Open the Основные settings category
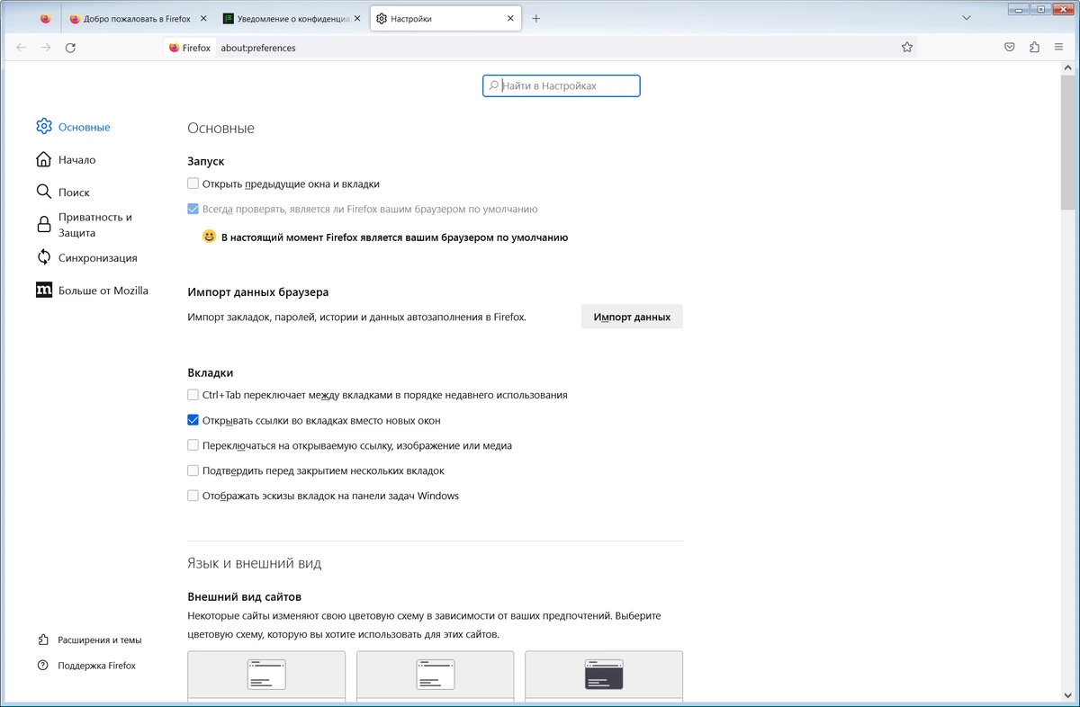The height and width of the screenshot is (707, 1080). tap(84, 127)
